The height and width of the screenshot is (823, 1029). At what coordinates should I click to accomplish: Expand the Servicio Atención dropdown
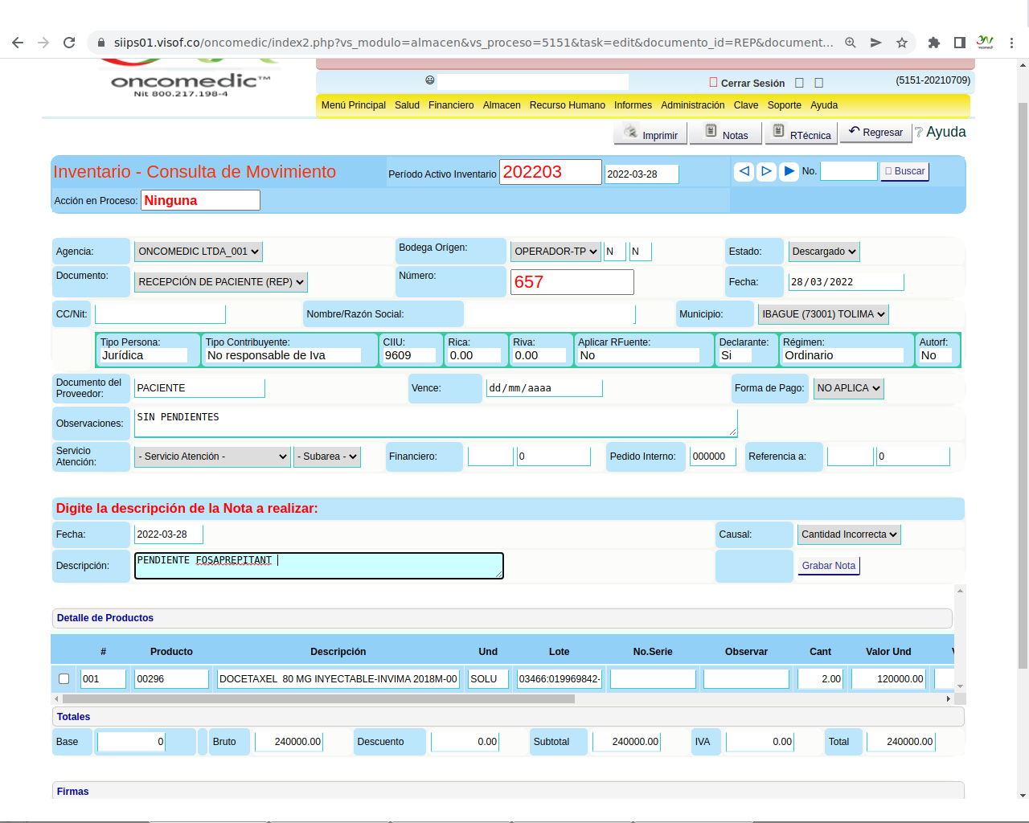pos(212,457)
